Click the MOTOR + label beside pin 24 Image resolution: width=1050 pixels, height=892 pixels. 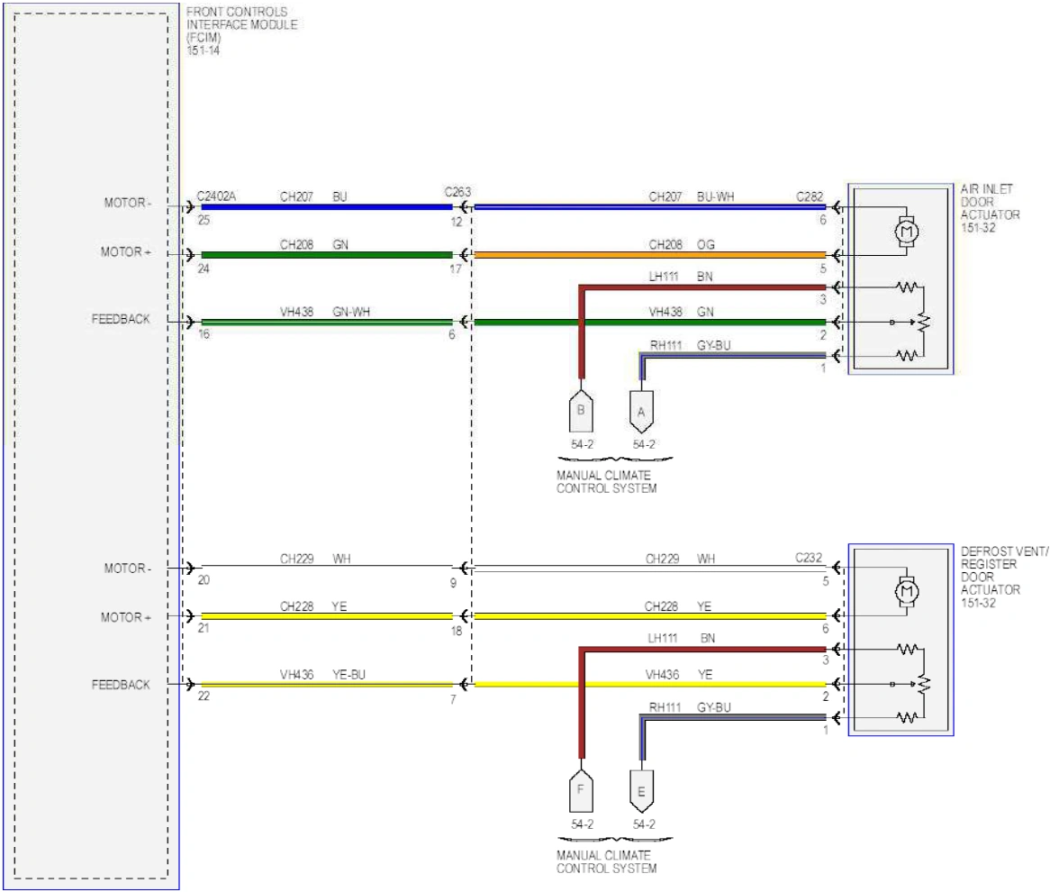[126, 252]
